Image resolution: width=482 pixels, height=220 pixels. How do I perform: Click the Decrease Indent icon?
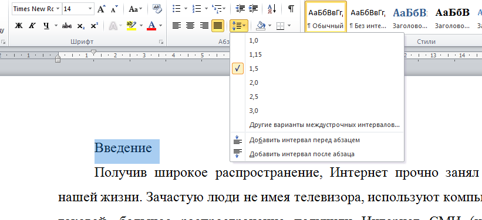point(240,9)
